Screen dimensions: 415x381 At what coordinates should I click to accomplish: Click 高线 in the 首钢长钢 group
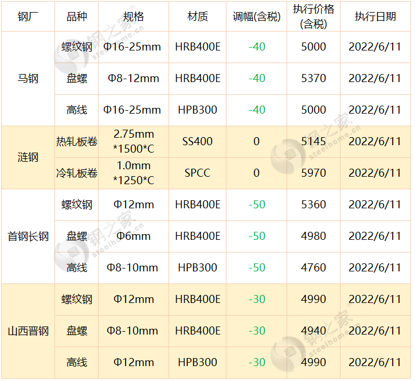coord(76,268)
